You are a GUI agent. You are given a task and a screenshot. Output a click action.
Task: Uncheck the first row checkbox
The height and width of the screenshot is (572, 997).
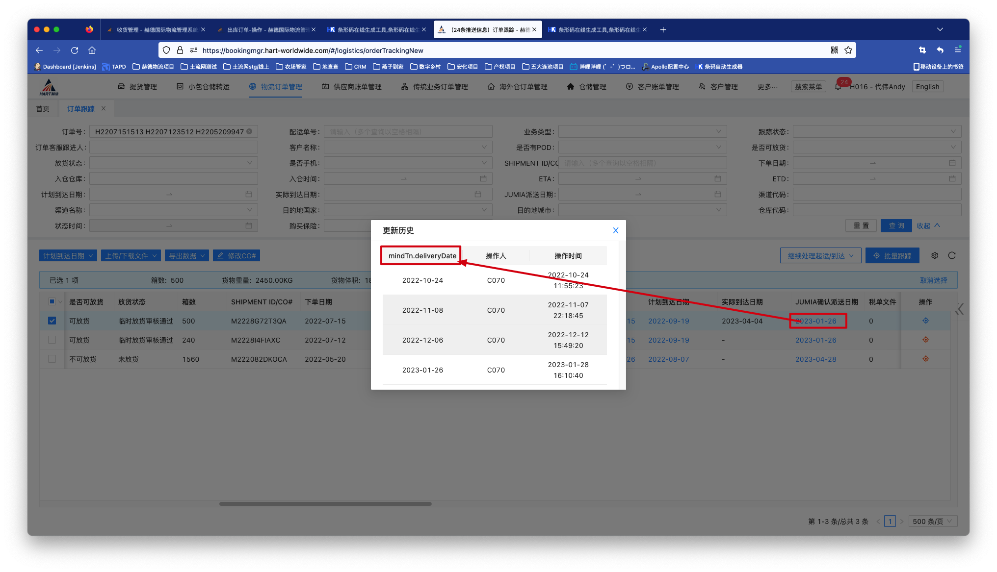point(52,321)
